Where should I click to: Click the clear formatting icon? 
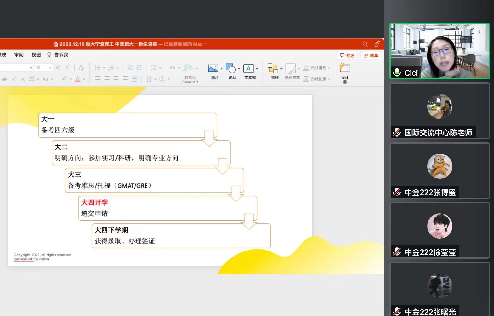point(82,67)
